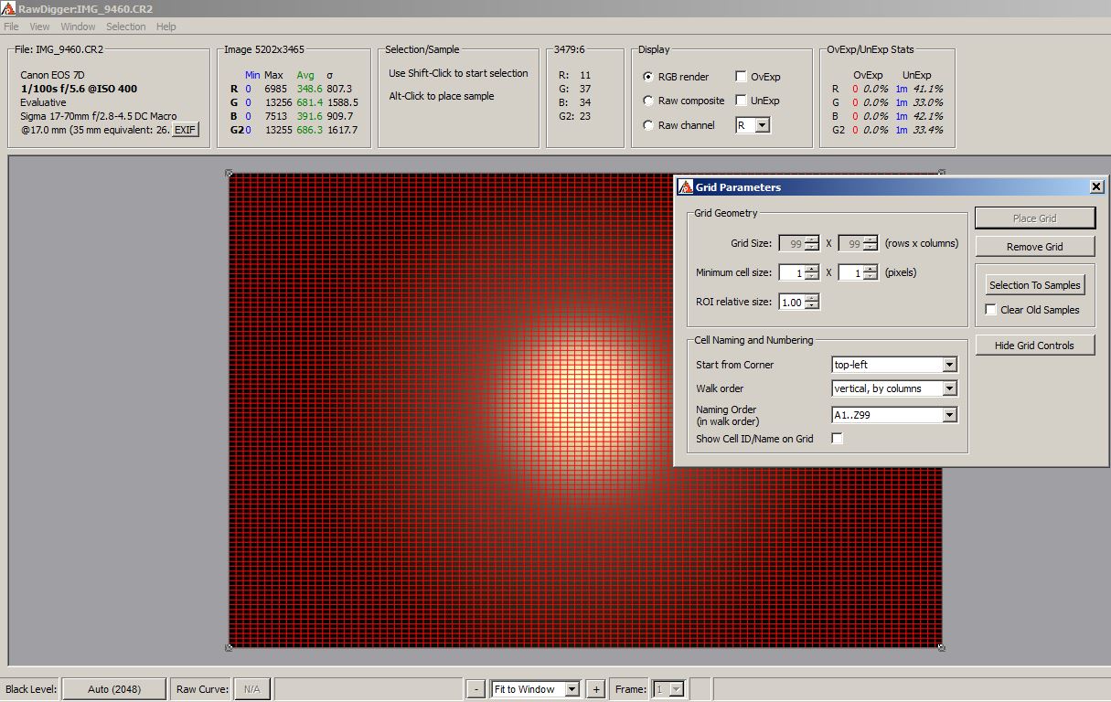1111x702 pixels.
Task: Click the zoom in plus button
Action: [x=594, y=689]
